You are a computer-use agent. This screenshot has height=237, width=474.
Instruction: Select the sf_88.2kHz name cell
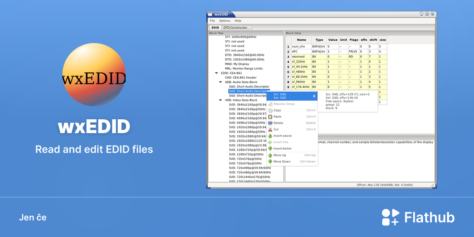click(301, 77)
